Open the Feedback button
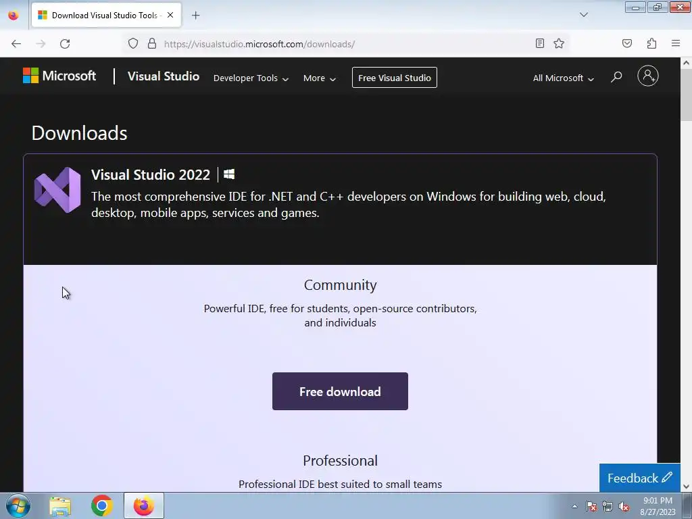 tap(639, 478)
